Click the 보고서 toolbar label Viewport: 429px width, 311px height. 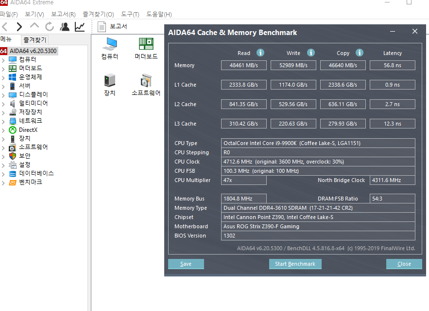(x=119, y=26)
